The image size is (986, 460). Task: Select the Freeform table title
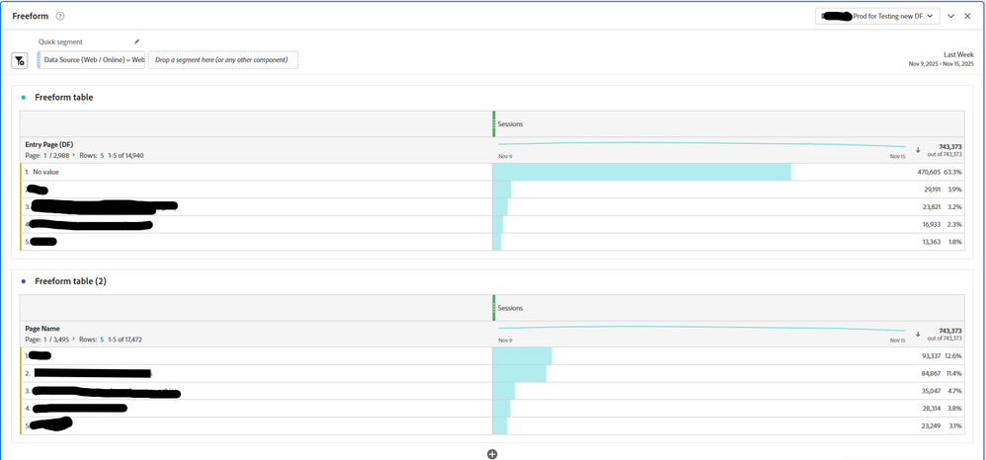click(64, 98)
